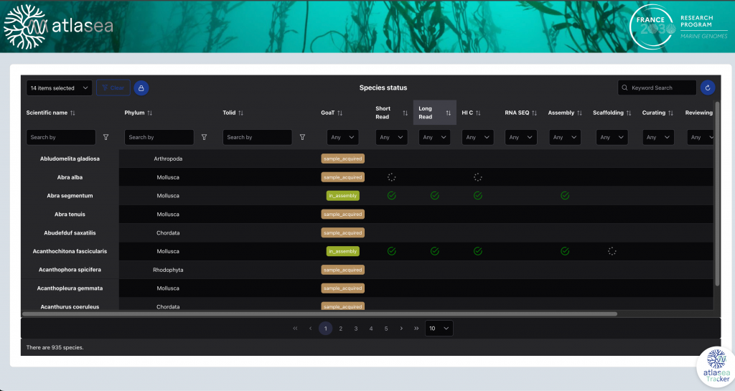Click the next page arrow

coord(401,329)
